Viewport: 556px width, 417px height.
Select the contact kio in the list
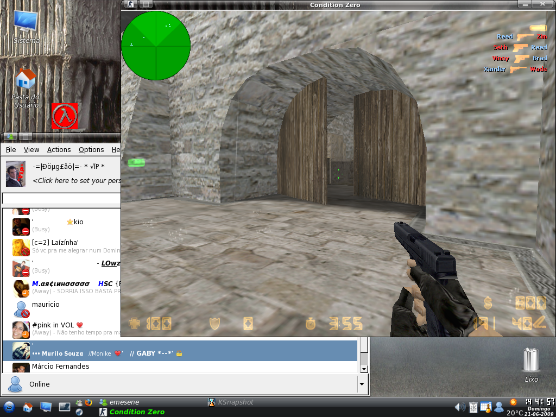tap(62, 227)
